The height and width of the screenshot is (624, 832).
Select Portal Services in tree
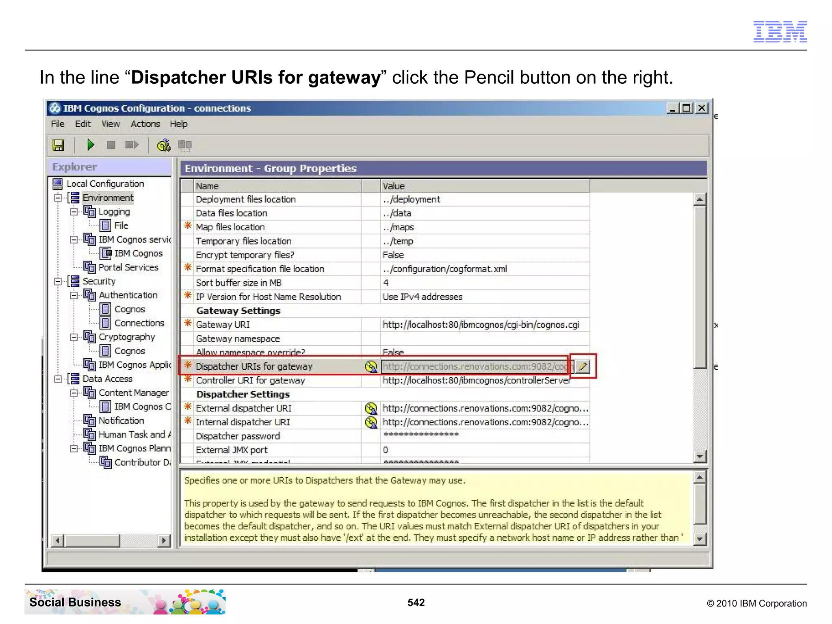[128, 267]
